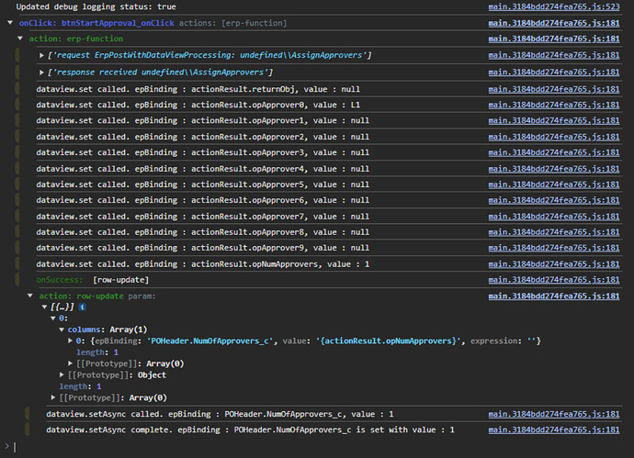Collapse the index 0 object node
Viewport: 634px width, 458px height.
point(53,318)
